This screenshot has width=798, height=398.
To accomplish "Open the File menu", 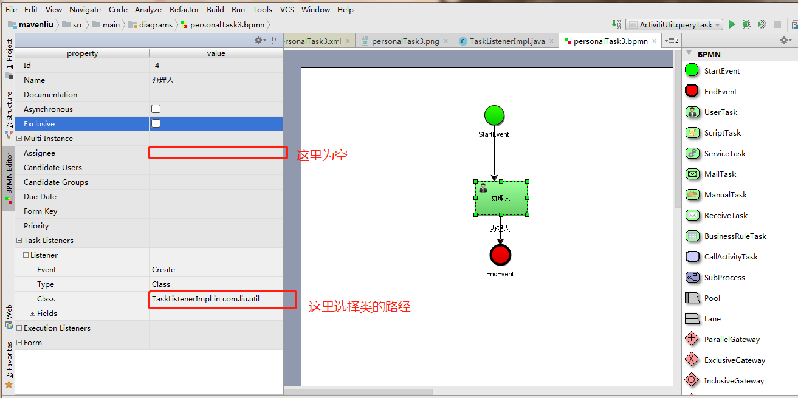I will pyautogui.click(x=11, y=9).
